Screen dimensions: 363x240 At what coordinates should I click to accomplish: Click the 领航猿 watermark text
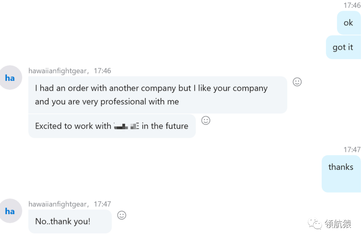point(338,225)
